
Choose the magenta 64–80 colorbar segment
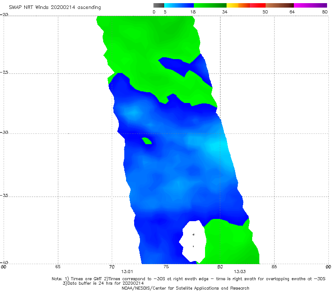pyautogui.click(x=310, y=5)
